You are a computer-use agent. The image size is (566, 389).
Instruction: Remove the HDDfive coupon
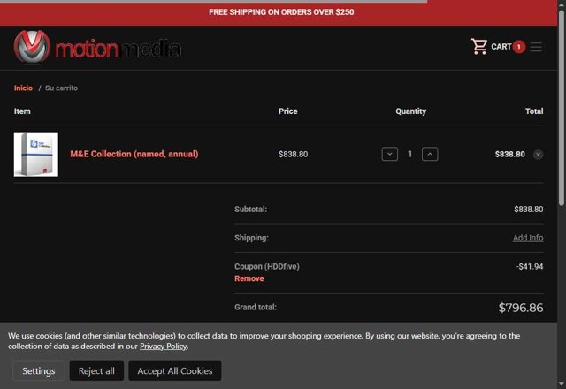click(249, 278)
